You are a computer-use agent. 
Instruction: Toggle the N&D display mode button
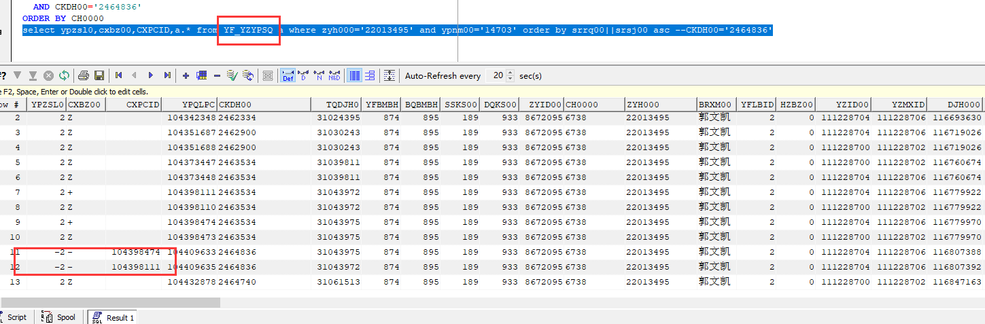334,75
